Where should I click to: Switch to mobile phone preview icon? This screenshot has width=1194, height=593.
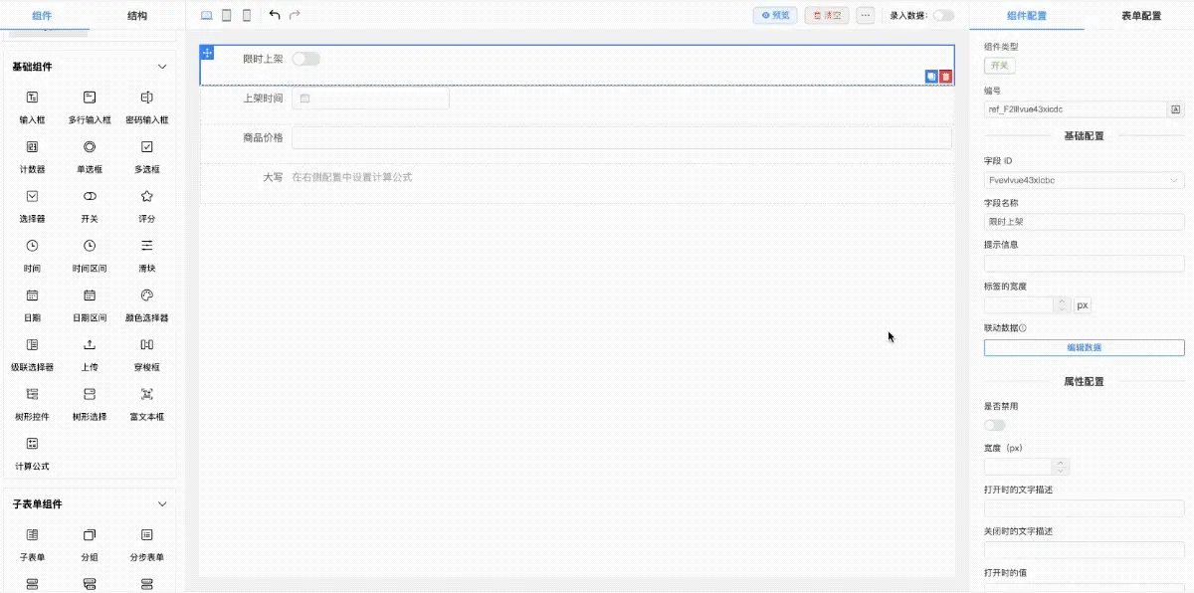(247, 15)
